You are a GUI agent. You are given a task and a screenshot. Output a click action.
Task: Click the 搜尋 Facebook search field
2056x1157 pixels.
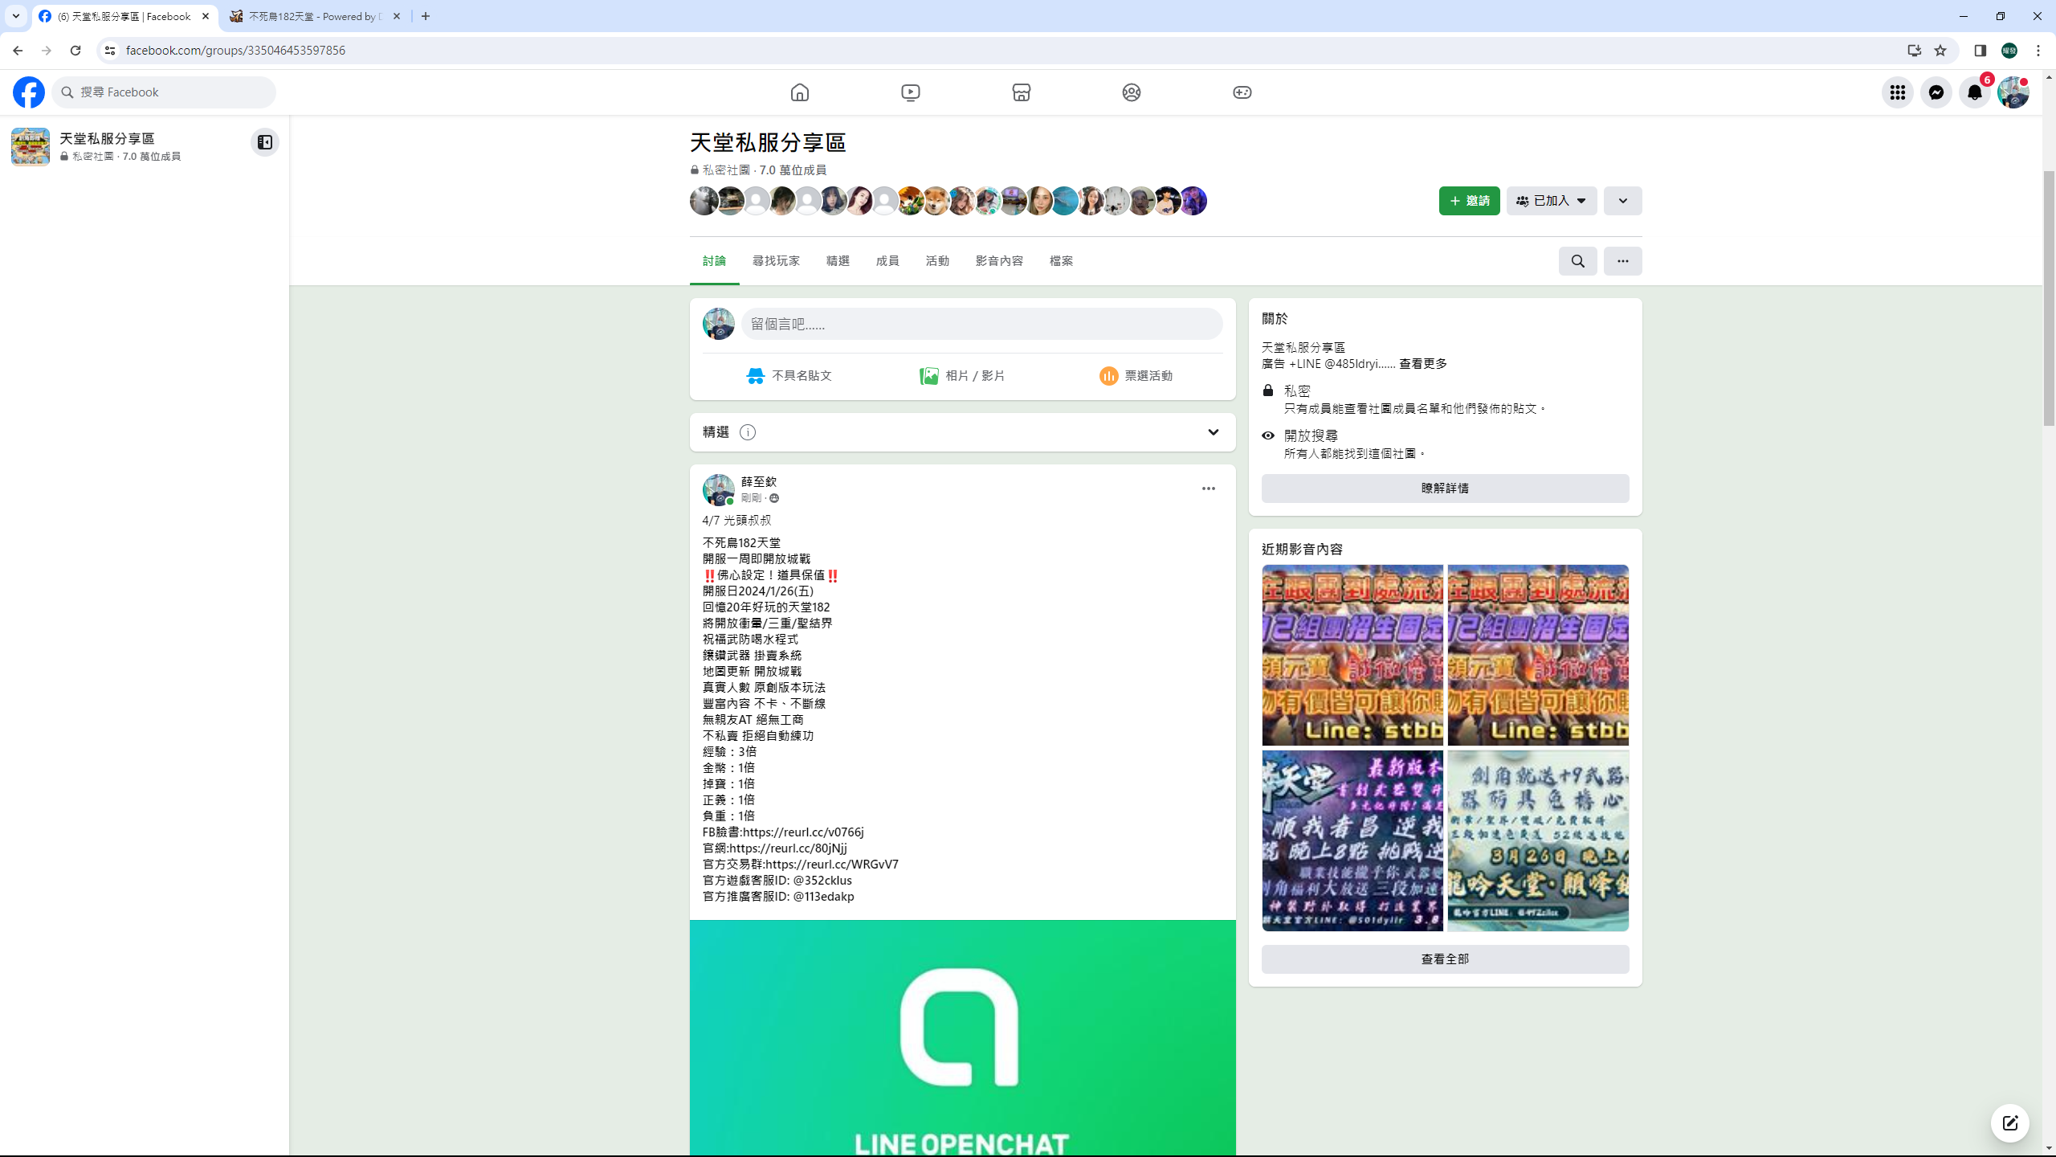[165, 92]
